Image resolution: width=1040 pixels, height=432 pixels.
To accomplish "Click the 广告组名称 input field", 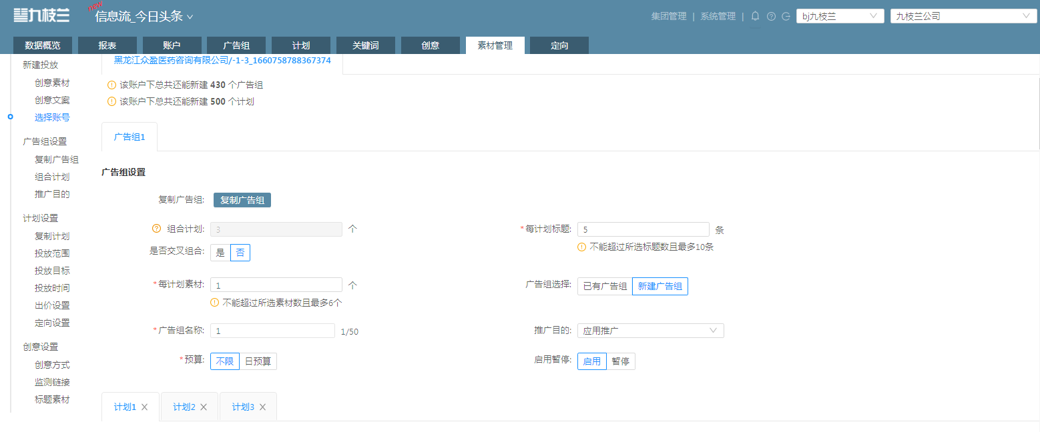I will pos(272,331).
